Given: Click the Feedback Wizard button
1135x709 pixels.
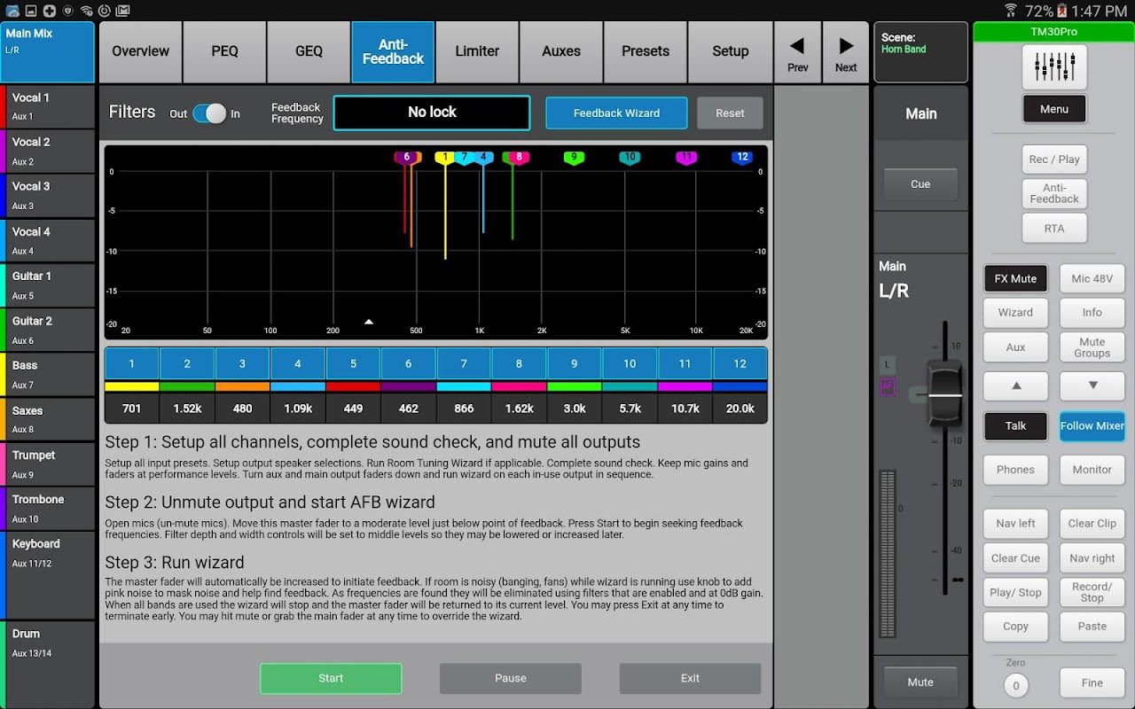Looking at the screenshot, I should click(616, 113).
